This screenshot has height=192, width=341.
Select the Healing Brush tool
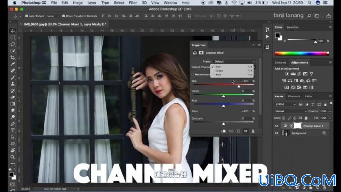coord(13,71)
